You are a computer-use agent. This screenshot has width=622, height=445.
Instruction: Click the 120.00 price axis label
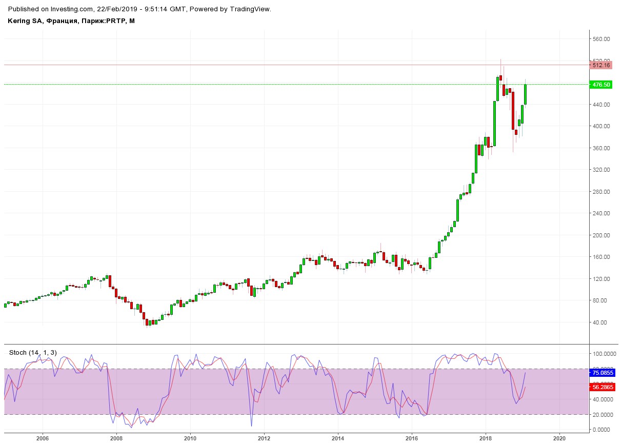(x=601, y=279)
